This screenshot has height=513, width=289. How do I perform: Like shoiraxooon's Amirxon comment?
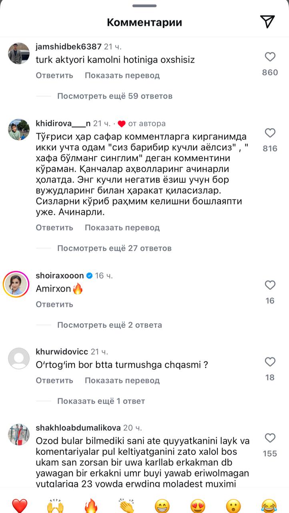pos(270,285)
